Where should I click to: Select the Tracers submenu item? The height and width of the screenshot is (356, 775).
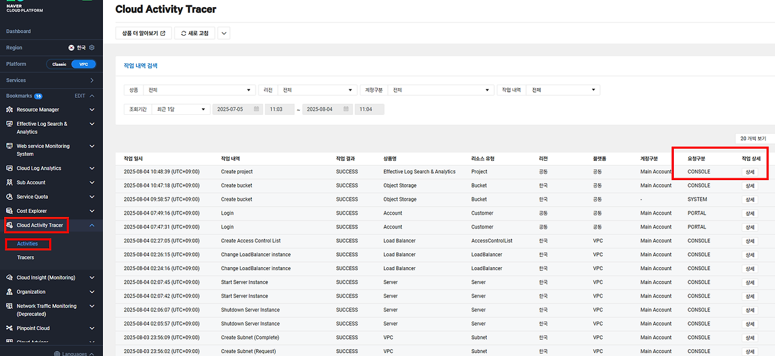[x=25, y=257]
